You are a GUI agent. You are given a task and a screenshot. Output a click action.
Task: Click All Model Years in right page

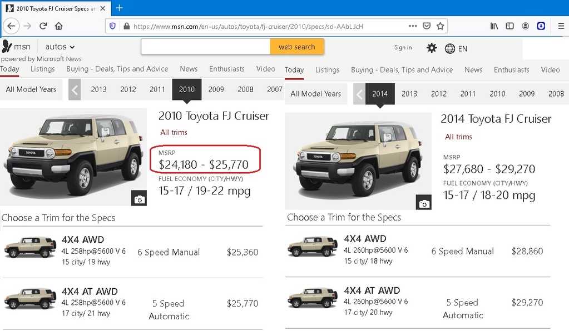pos(316,94)
